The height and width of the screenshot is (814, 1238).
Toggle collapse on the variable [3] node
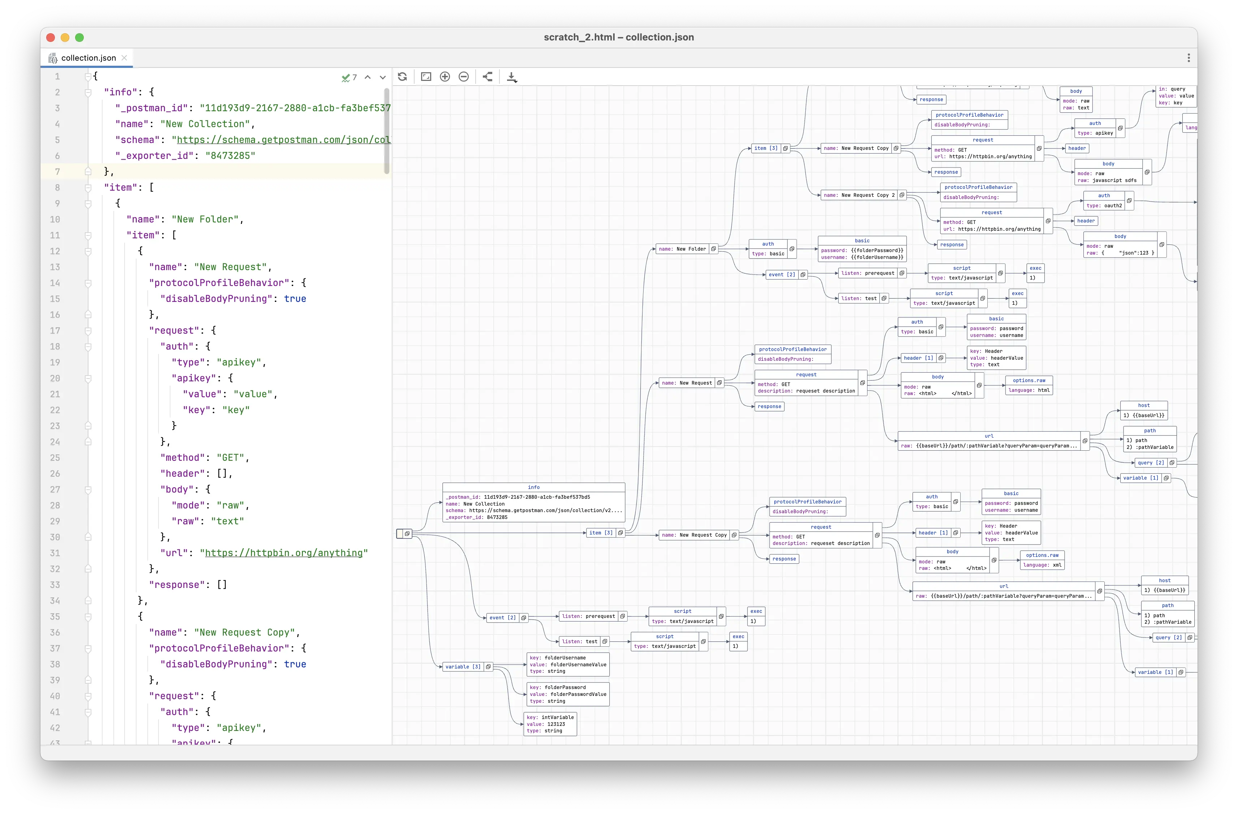click(488, 667)
